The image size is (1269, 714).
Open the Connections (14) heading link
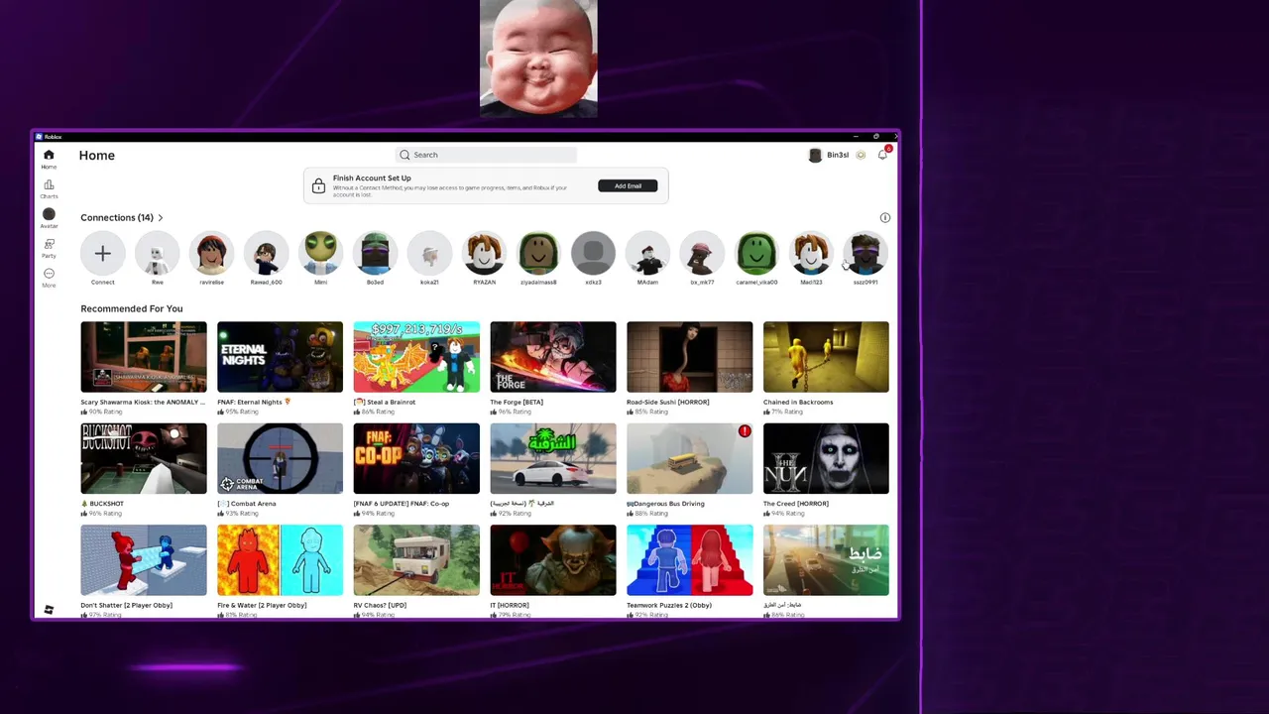point(117,217)
